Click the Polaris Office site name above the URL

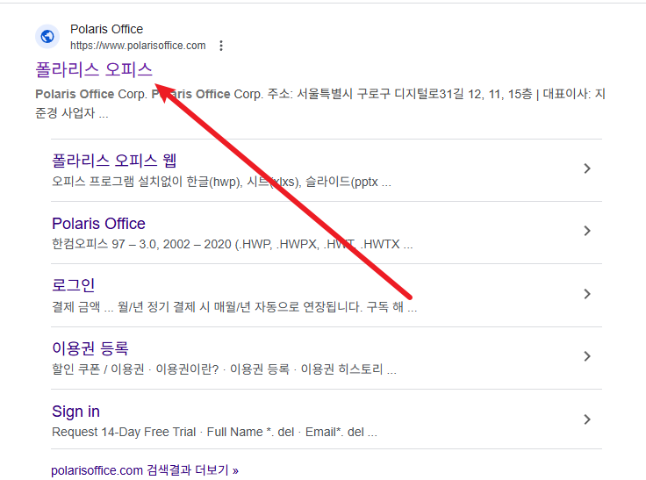point(107,29)
